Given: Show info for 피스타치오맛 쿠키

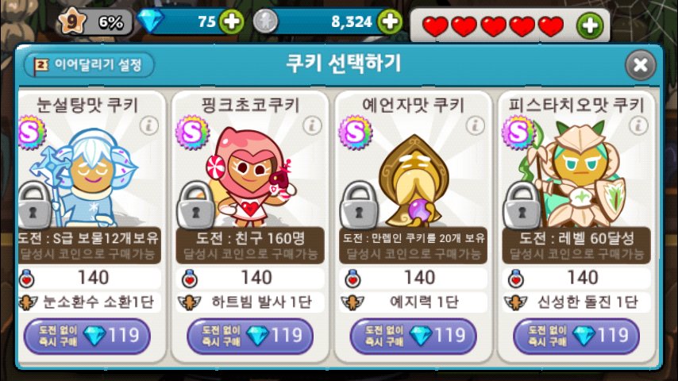Looking at the screenshot, I should pos(638,125).
